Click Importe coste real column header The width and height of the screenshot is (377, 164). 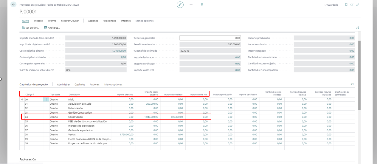point(199,95)
